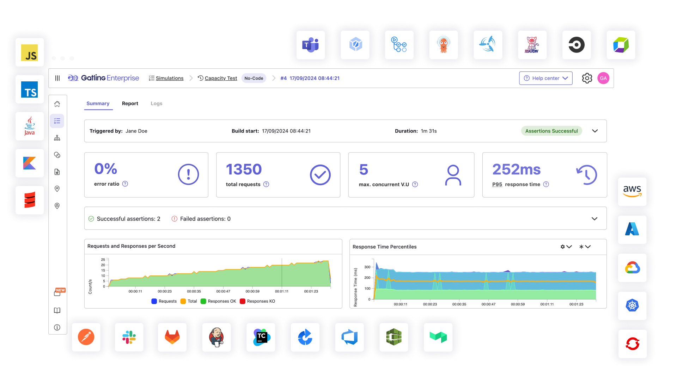The width and height of the screenshot is (677, 384).
Task: Click the Scala logo tile
Action: (x=30, y=200)
